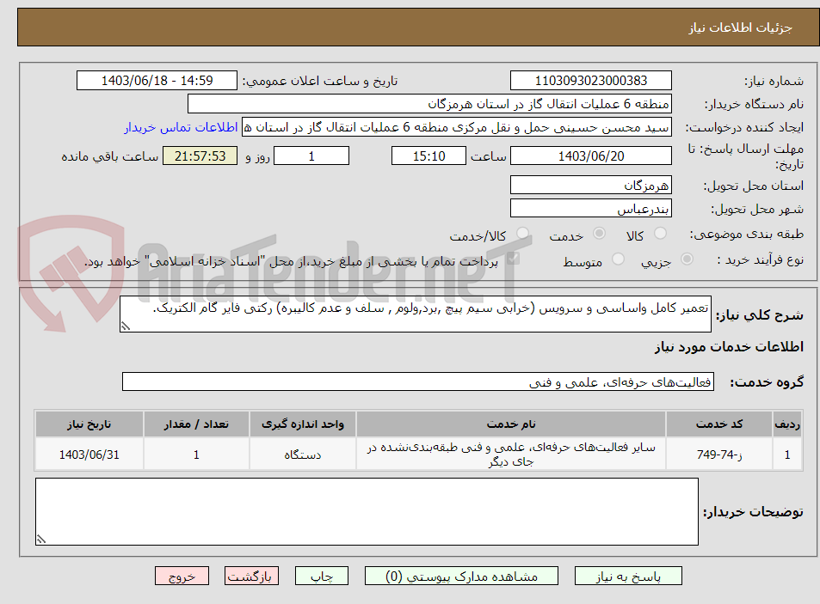Click the buyer organization name field

click(429, 104)
